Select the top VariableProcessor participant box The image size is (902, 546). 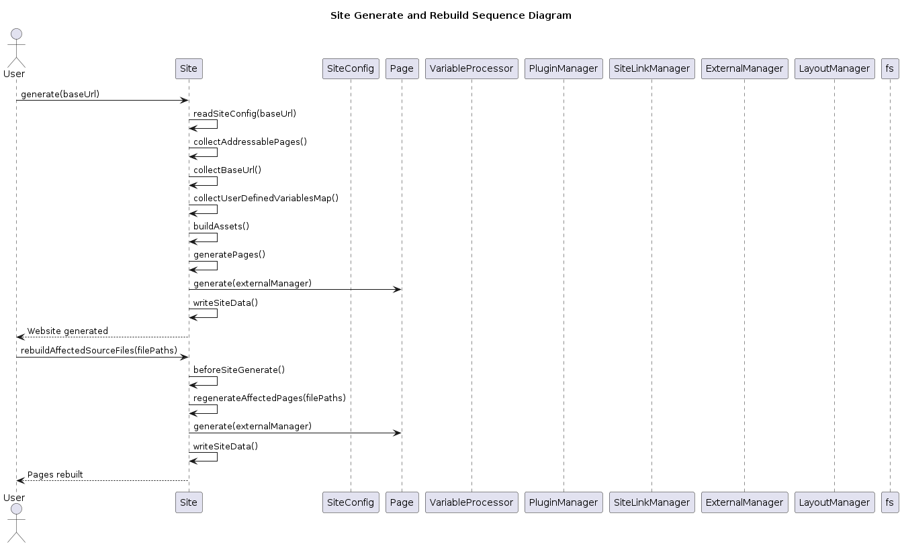click(x=471, y=68)
